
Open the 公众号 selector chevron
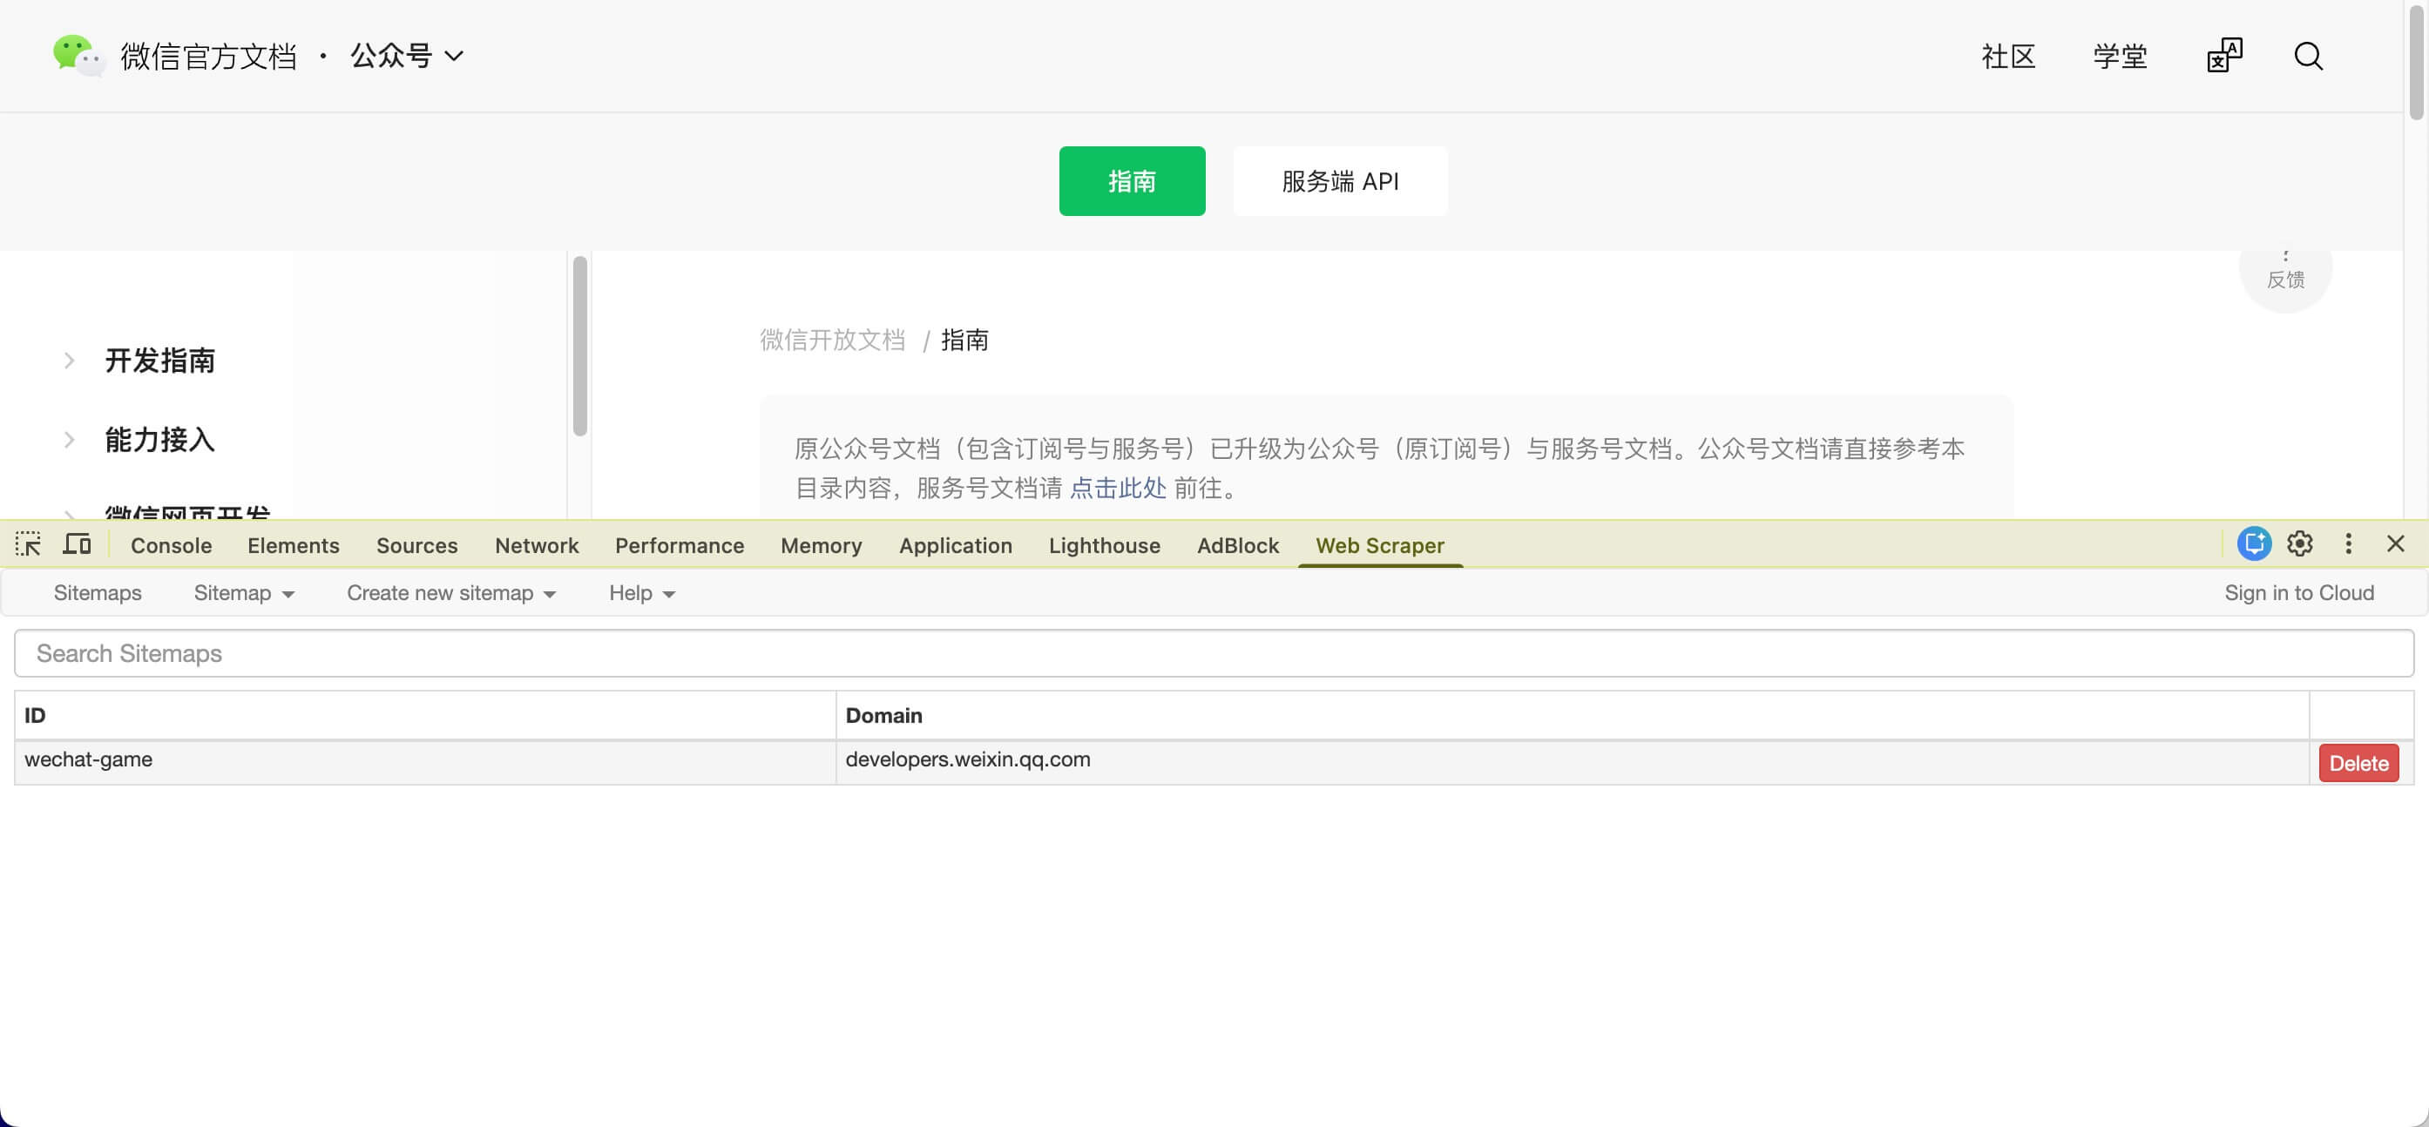456,56
